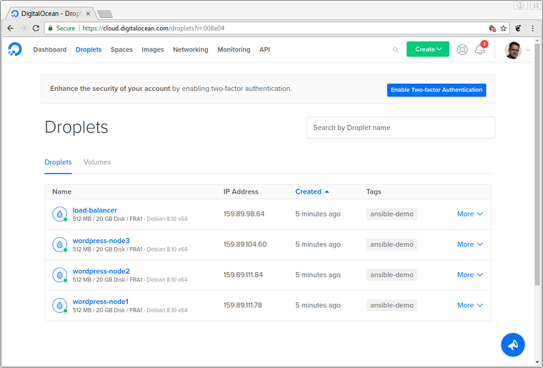Click ansible-demo tag on load-balancer row
The image size is (543, 368).
[x=392, y=214]
